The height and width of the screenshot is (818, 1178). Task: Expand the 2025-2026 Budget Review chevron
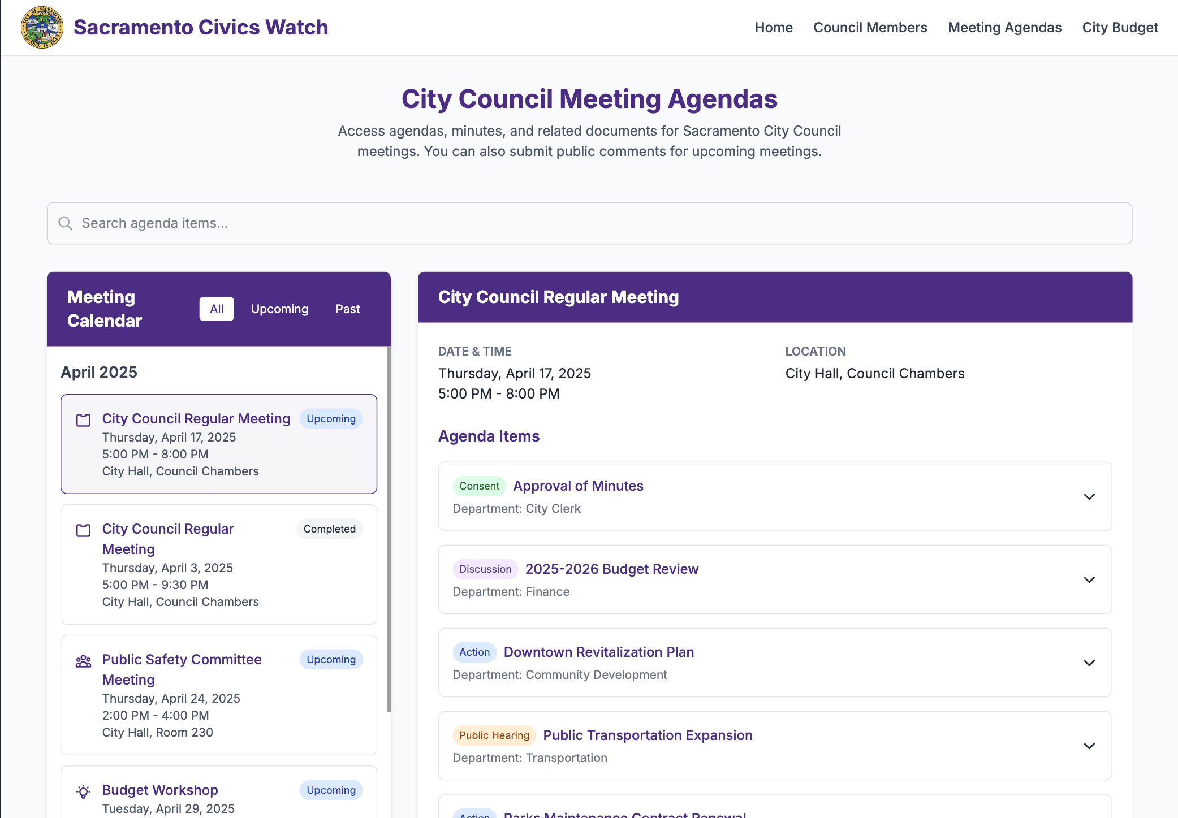(1089, 579)
